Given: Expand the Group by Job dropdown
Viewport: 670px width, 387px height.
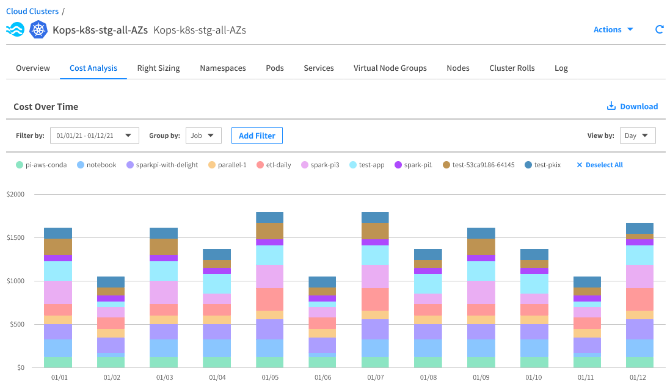Looking at the screenshot, I should pyautogui.click(x=203, y=136).
